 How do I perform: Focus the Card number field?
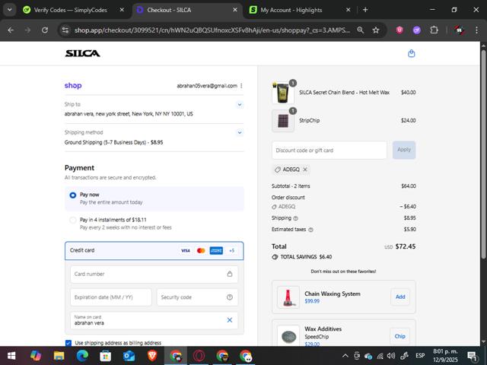pos(154,274)
